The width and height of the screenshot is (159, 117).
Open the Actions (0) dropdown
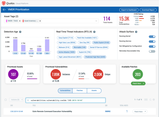click(x=16, y=100)
